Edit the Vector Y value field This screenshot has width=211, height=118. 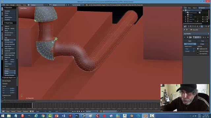point(9,90)
